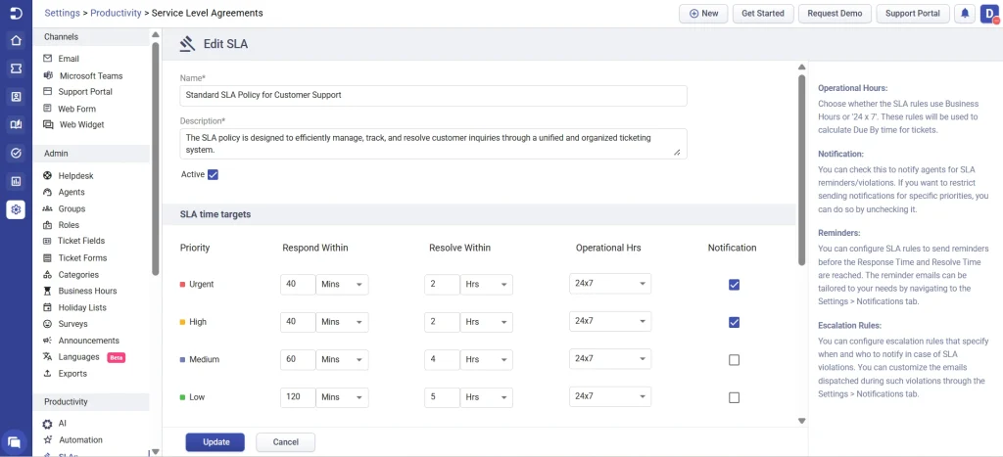The width and height of the screenshot is (1003, 457).
Task: Uncheck the Active checkbox
Action: tap(213, 174)
